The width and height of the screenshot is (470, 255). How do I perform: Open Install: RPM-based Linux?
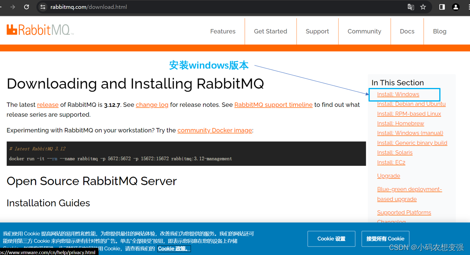tap(409, 114)
